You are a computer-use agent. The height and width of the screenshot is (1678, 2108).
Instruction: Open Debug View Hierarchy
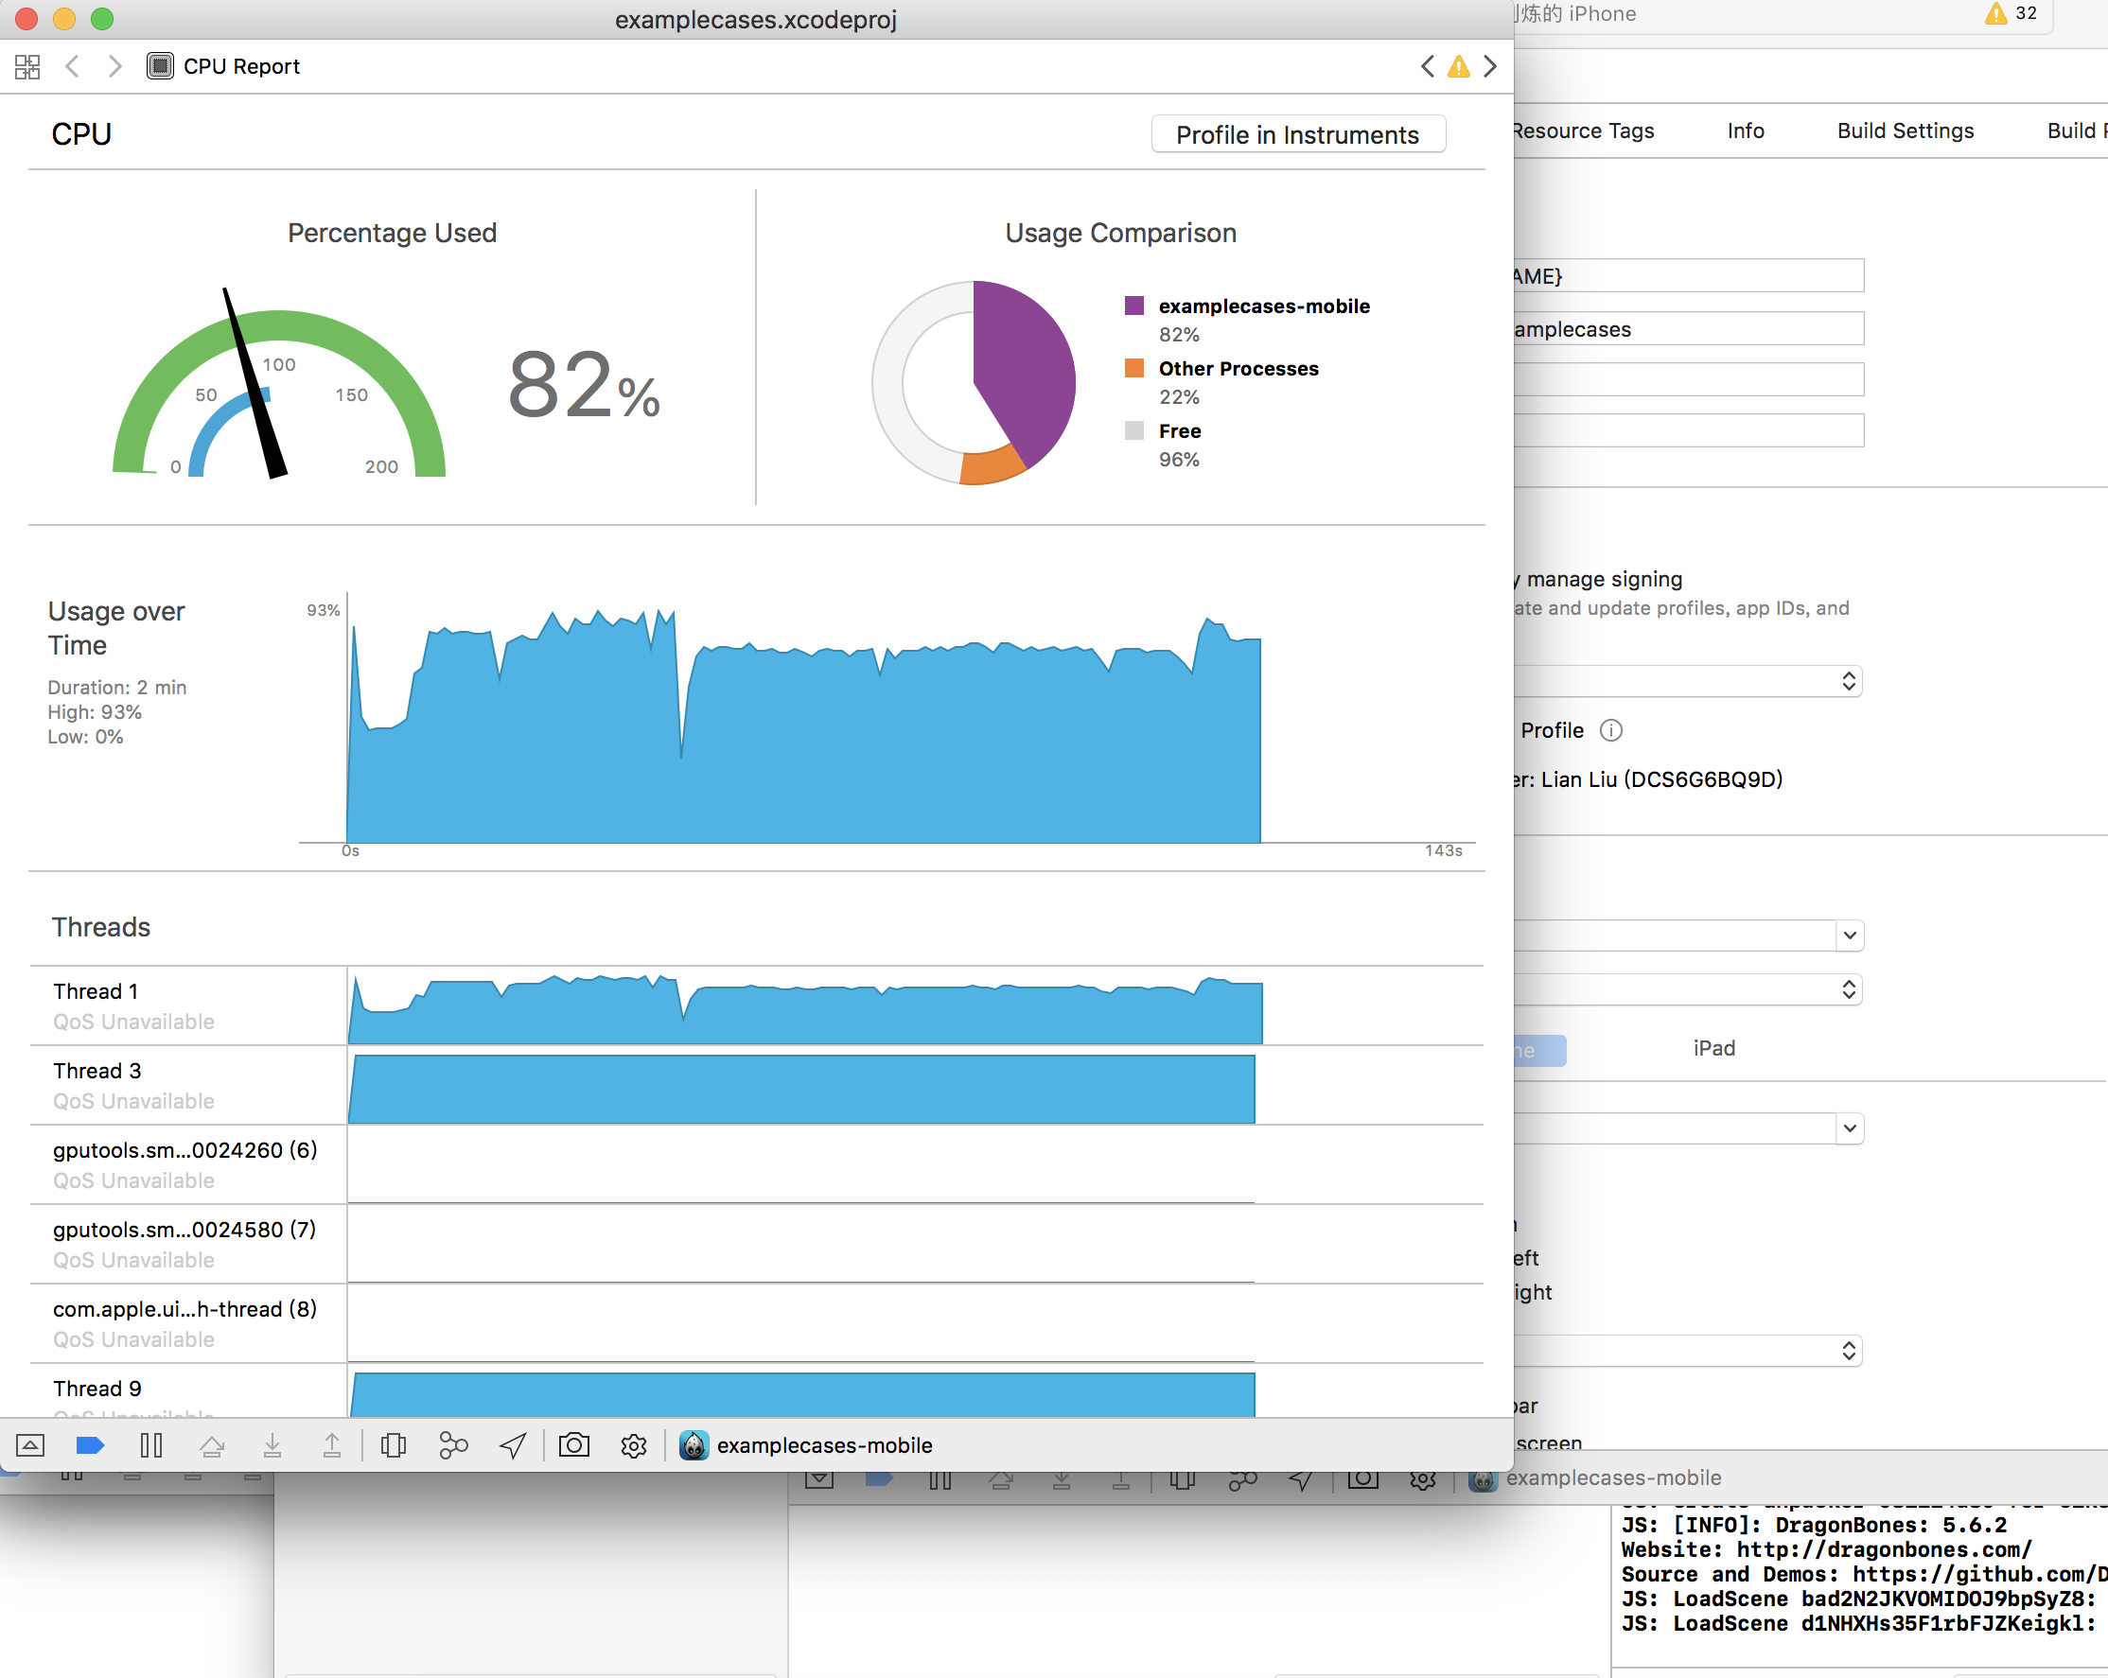tap(393, 1445)
